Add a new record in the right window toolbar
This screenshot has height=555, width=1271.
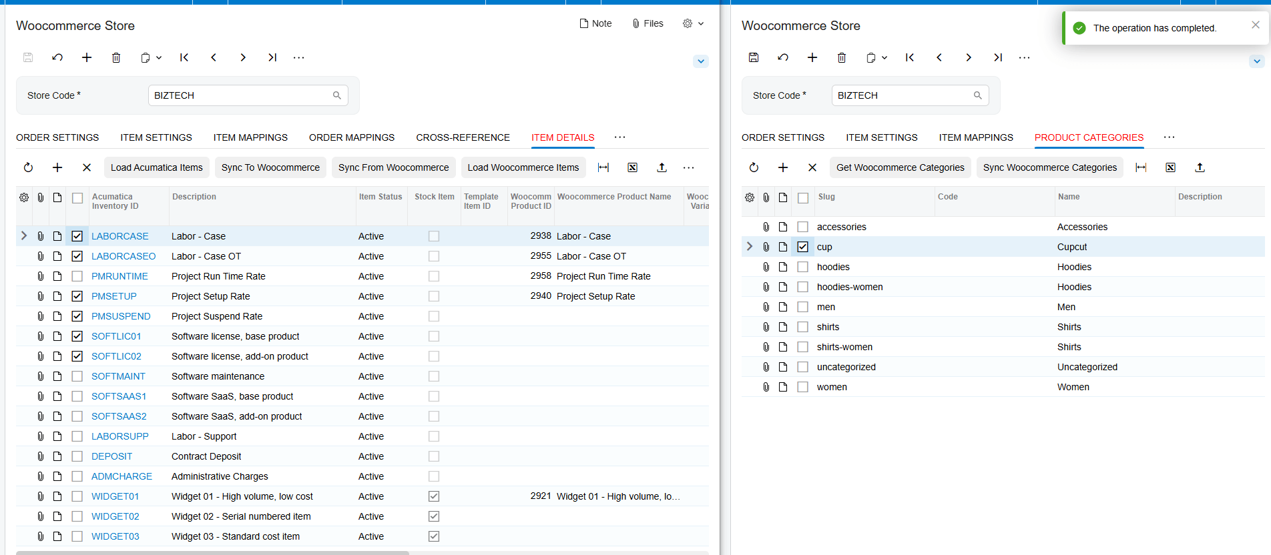[812, 57]
